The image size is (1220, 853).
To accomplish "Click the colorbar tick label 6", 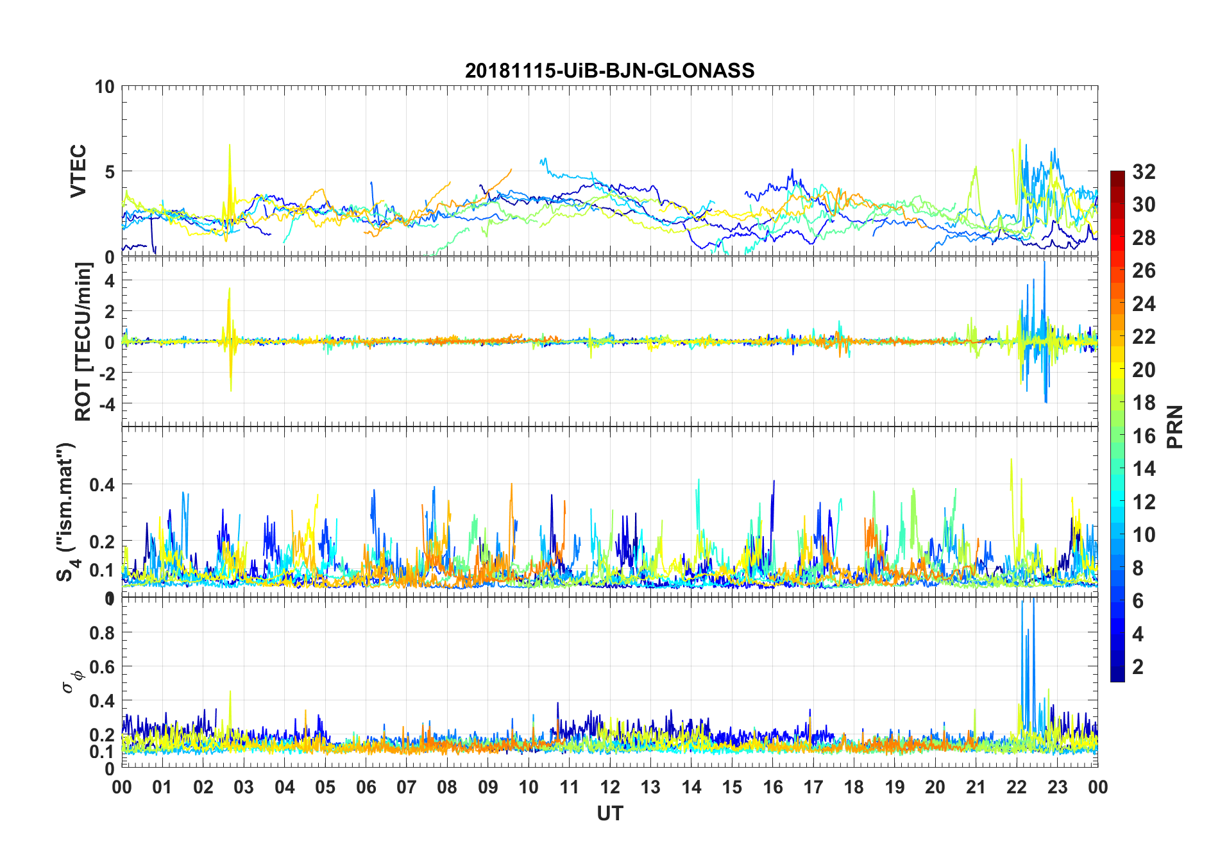I will (x=1138, y=601).
